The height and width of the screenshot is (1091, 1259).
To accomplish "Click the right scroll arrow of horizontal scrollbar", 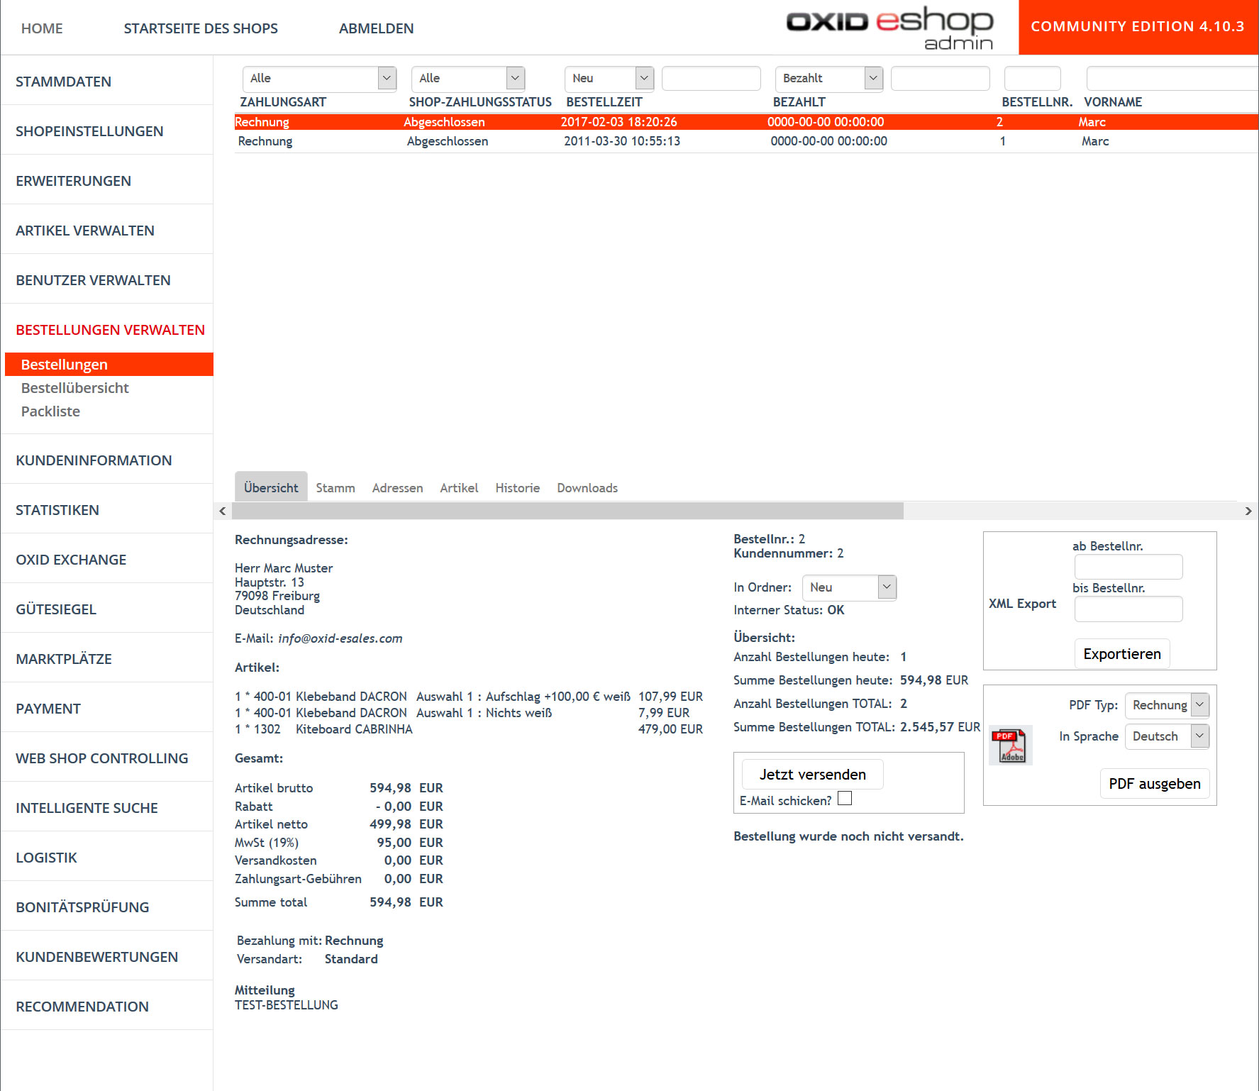I will [1248, 511].
